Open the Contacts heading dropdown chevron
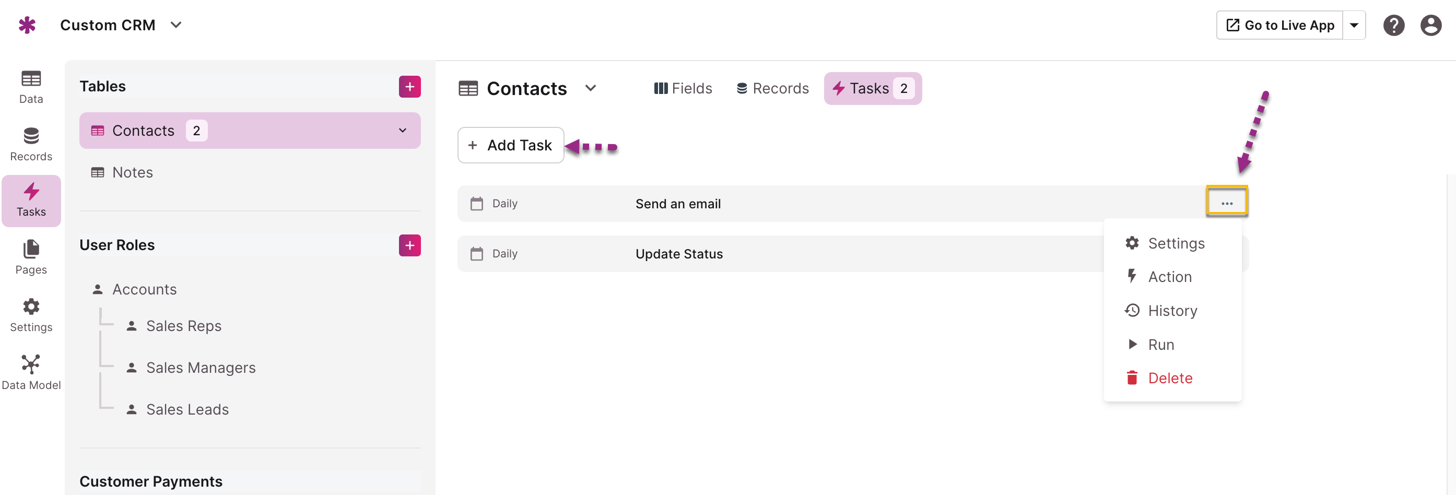 pyautogui.click(x=591, y=88)
